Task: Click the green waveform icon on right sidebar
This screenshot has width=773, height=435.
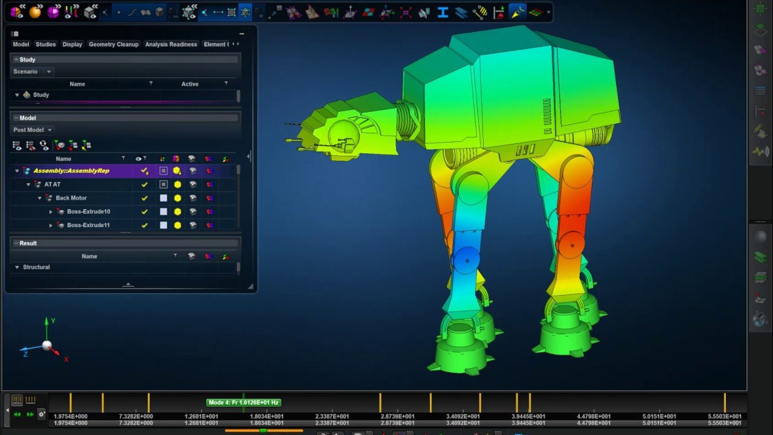Action: click(760, 151)
